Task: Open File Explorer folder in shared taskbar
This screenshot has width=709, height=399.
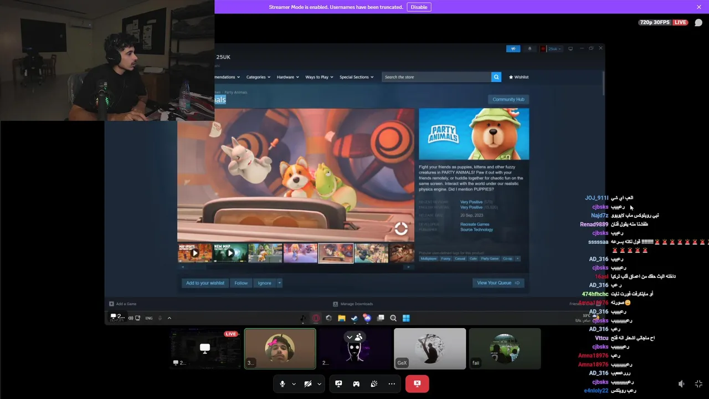Action: [342, 318]
